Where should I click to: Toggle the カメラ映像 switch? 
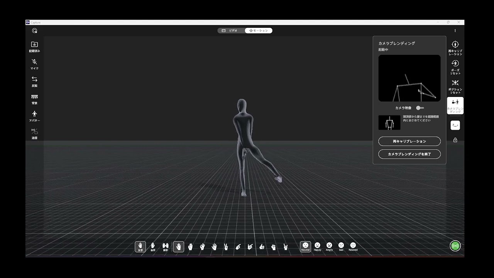pos(420,108)
